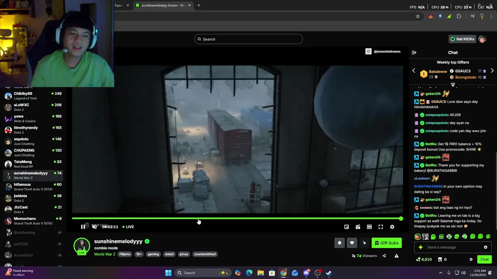Show hidden system tray icons
The width and height of the screenshot is (497, 279).
click(x=440, y=273)
